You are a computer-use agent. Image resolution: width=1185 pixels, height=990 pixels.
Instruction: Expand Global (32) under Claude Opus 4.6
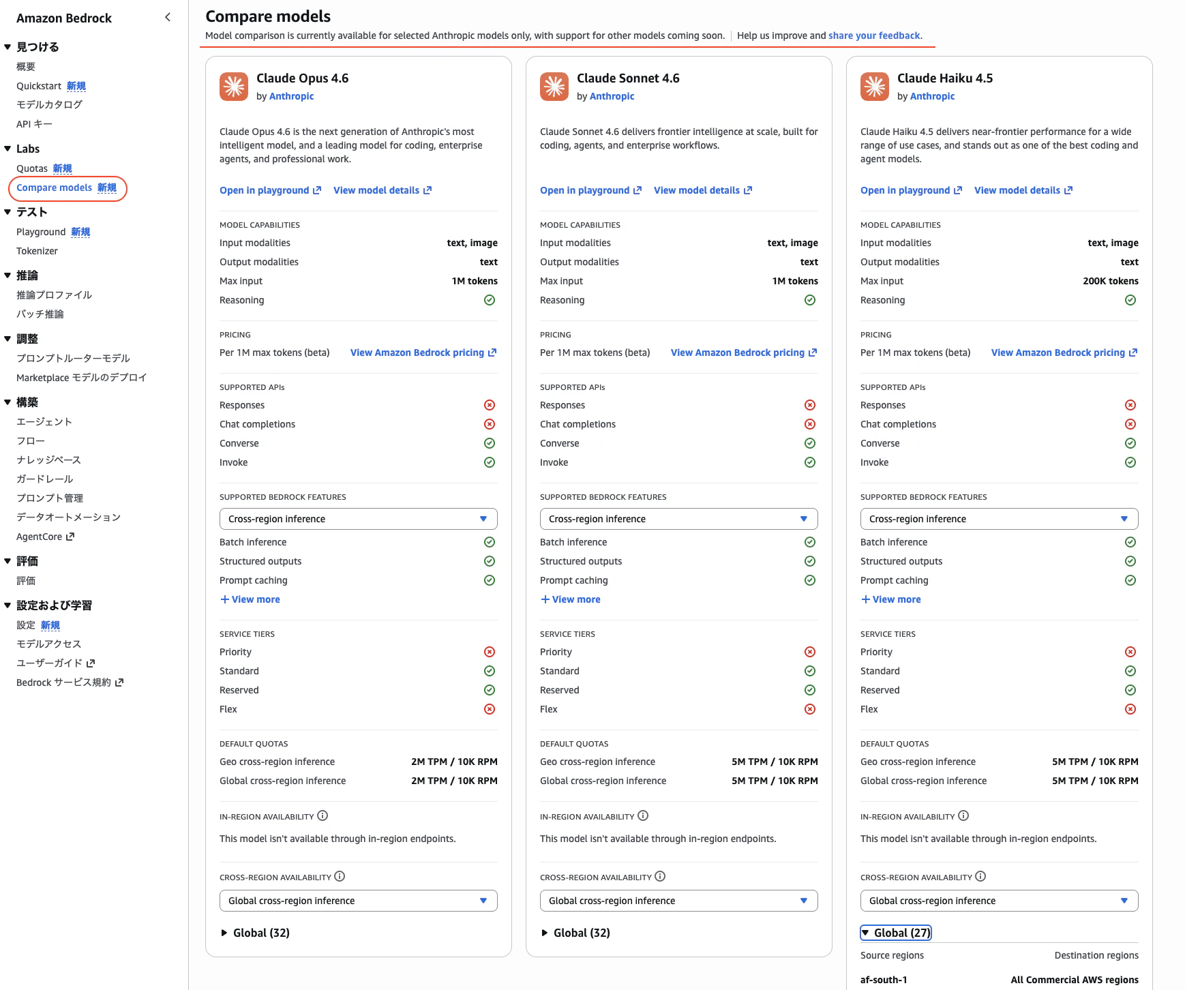click(x=255, y=933)
